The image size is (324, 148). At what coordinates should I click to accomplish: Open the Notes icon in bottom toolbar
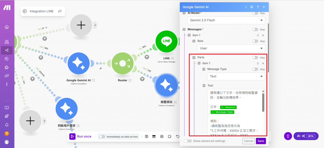[170, 136]
